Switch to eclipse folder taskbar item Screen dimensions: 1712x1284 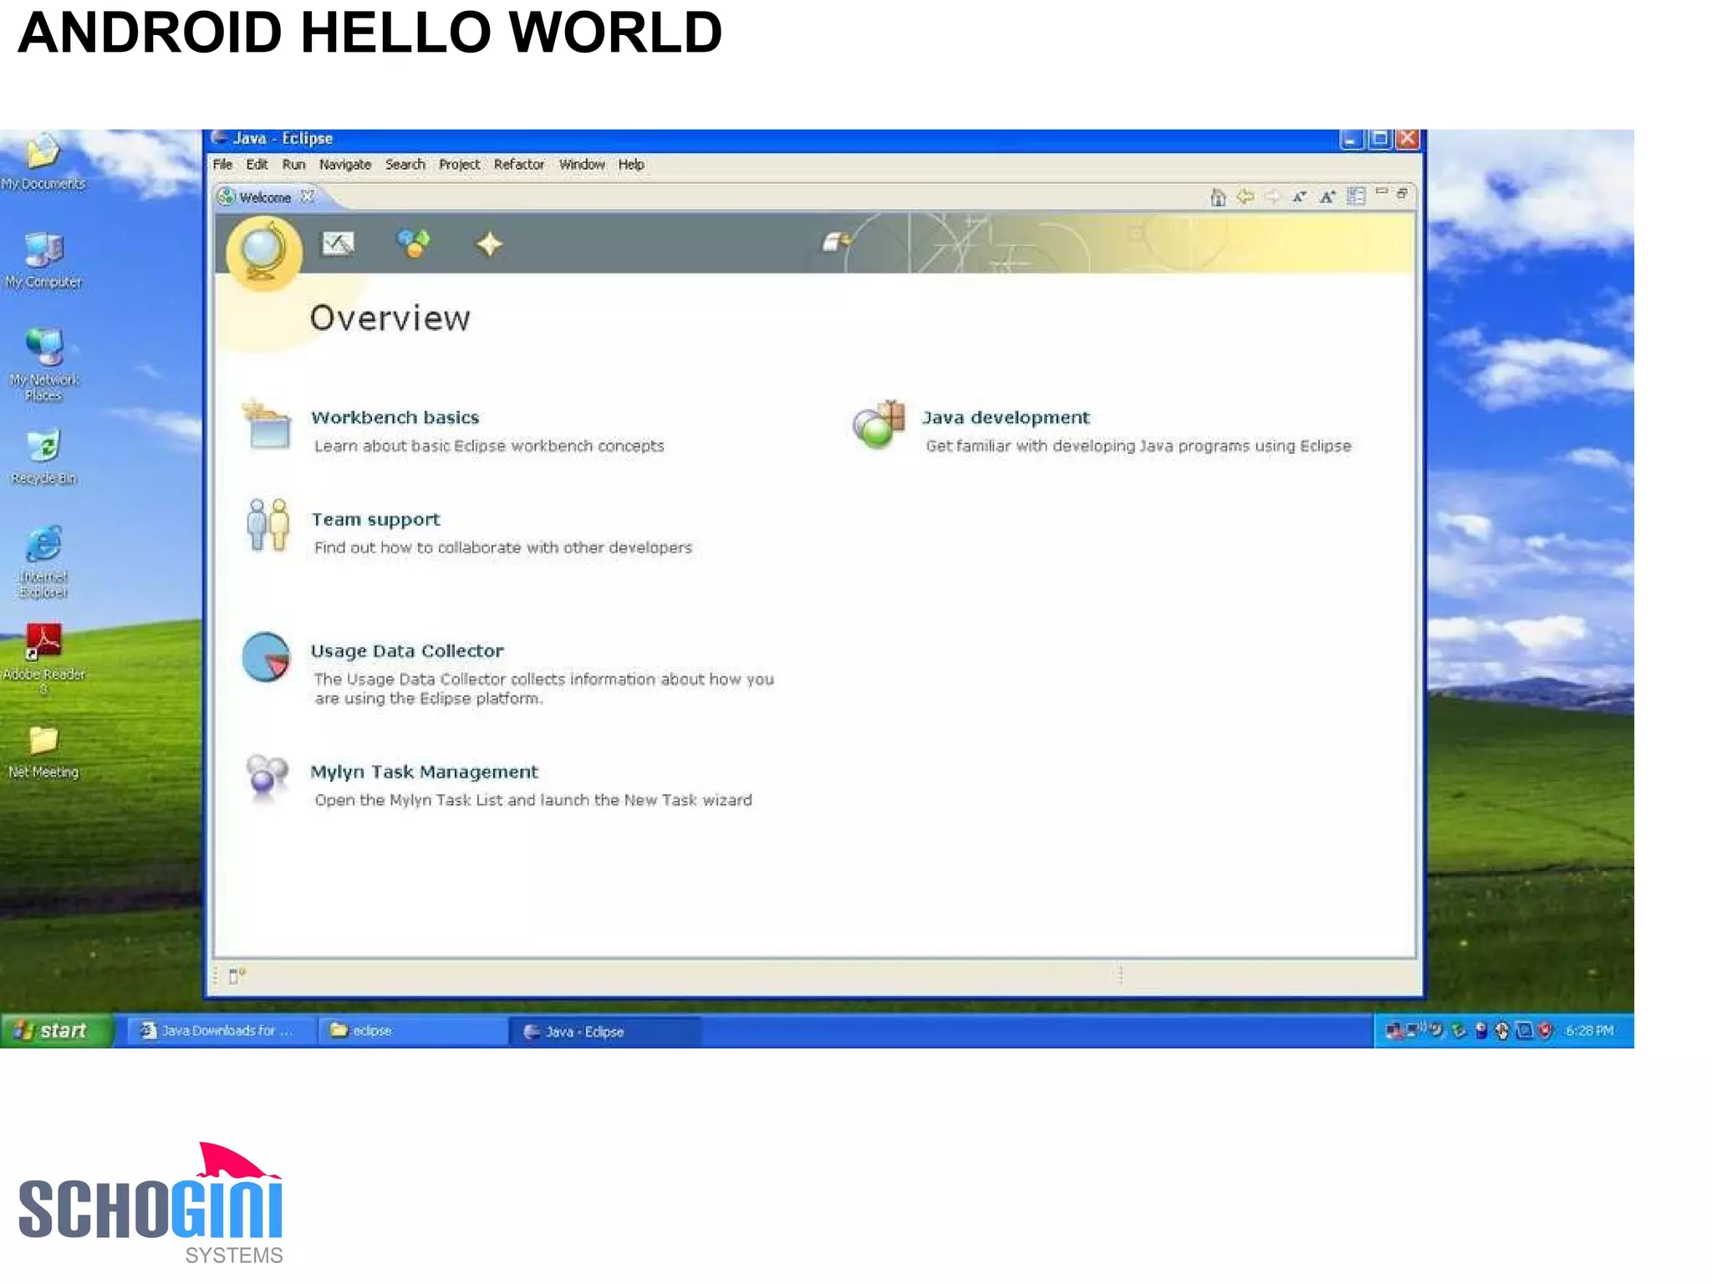(413, 1031)
